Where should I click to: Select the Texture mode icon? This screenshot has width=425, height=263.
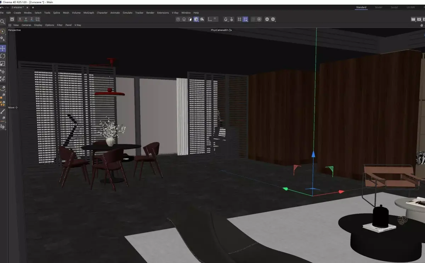click(202, 19)
